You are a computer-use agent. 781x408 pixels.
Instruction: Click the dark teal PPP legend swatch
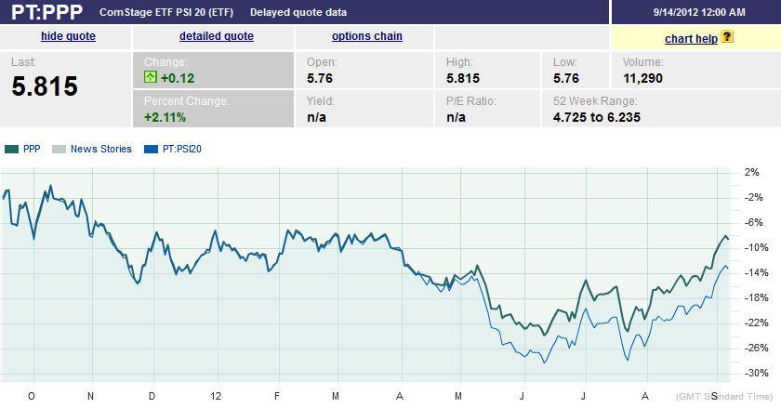12,149
